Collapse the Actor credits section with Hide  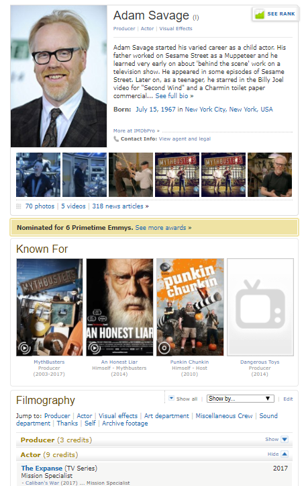pos(278,454)
